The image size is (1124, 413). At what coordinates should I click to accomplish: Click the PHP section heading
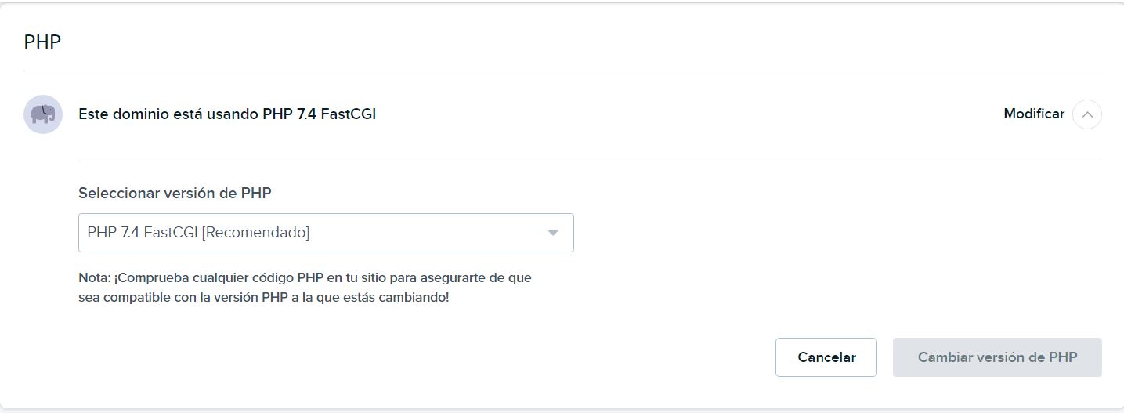42,42
